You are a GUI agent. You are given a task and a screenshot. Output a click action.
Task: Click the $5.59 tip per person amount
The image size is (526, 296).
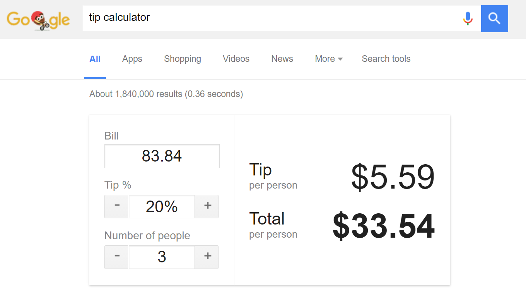point(393,177)
